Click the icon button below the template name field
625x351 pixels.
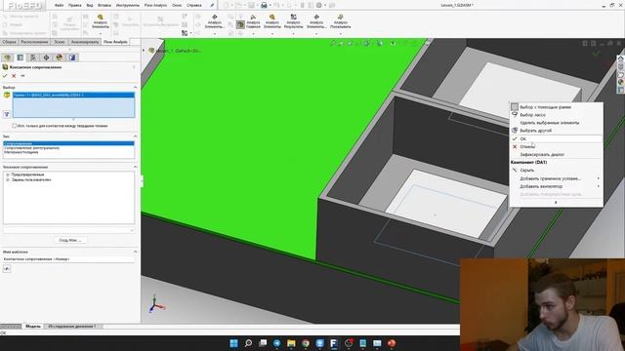tap(7, 269)
